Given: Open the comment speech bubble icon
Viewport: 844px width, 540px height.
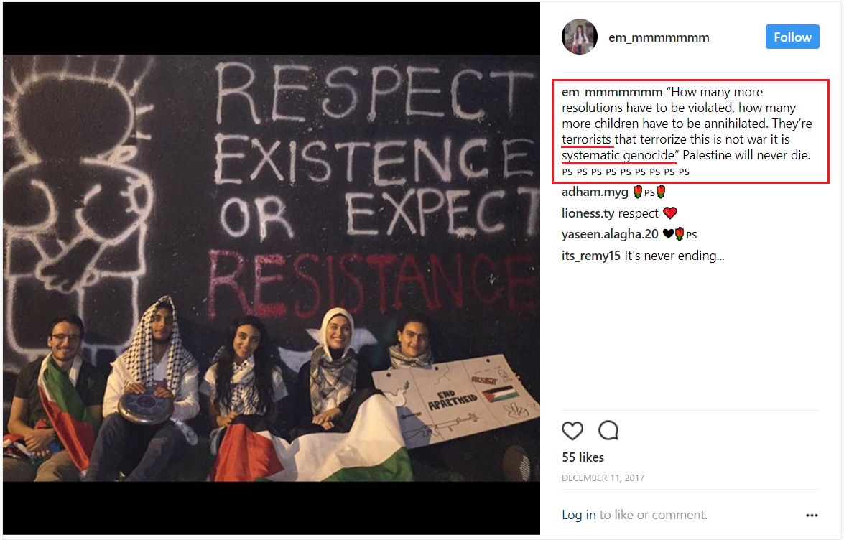Looking at the screenshot, I should (608, 430).
